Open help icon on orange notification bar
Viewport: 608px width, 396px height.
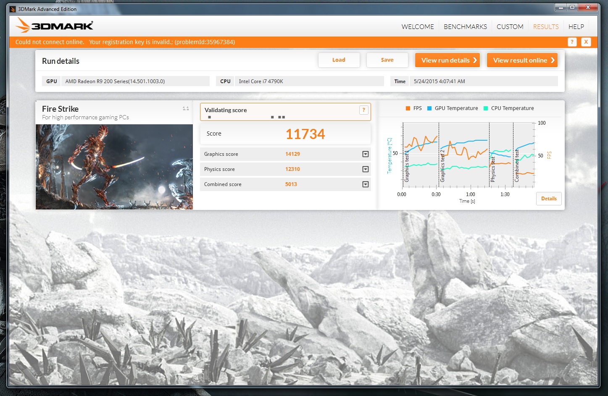(x=572, y=42)
